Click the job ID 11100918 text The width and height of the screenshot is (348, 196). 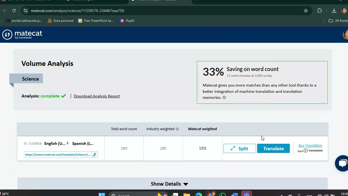point(33,143)
